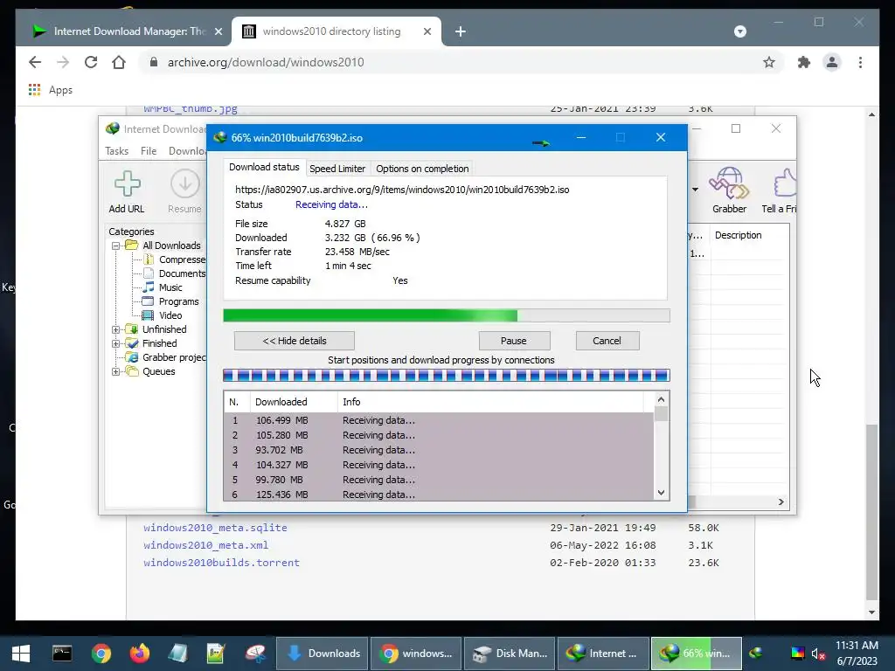Click the Description column header
Image resolution: width=895 pixels, height=671 pixels.
pyautogui.click(x=749, y=235)
